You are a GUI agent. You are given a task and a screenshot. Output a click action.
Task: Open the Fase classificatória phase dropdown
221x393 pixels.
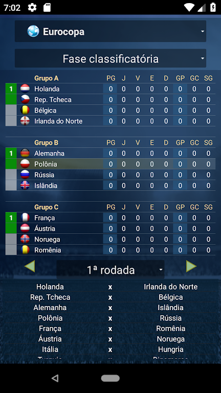pos(110,58)
